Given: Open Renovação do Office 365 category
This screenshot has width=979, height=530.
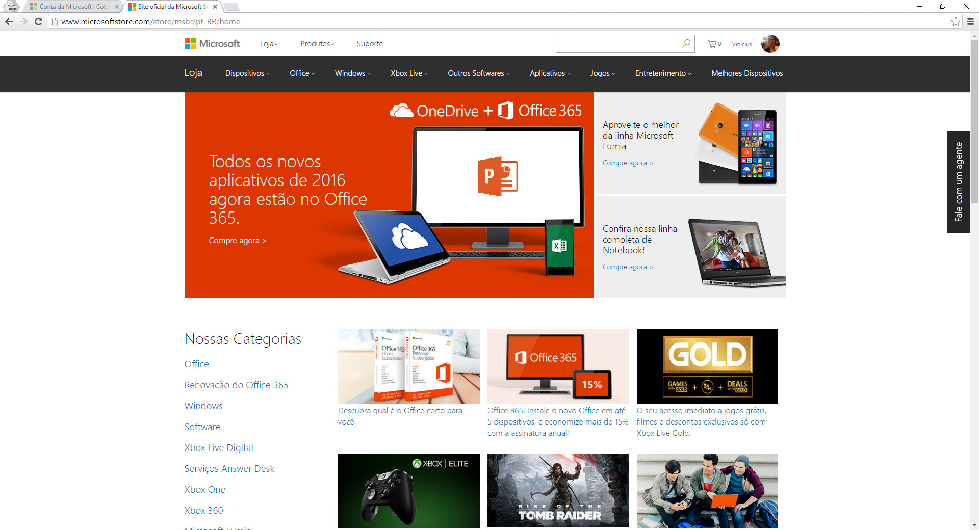Looking at the screenshot, I should point(237,385).
